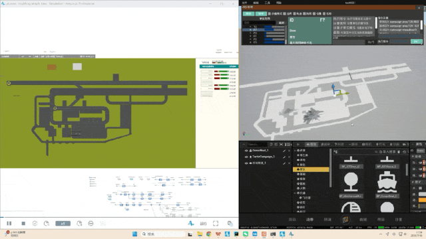426x239 pixels.
Task: Click the orange color swatch in the properties panel
Action: point(422,200)
